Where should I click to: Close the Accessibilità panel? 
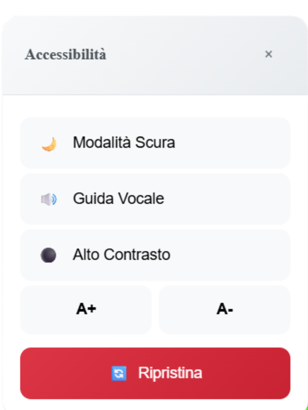[x=268, y=54]
